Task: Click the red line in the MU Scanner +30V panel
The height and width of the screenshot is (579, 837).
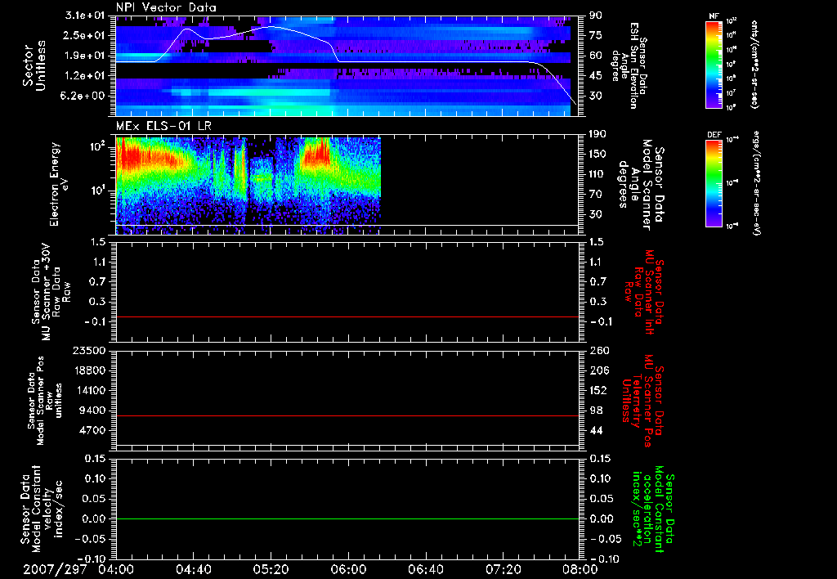Action: point(347,316)
